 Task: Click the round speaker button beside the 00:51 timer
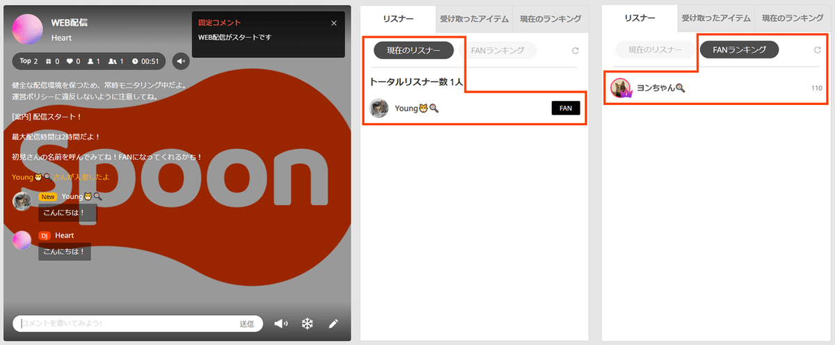pyautogui.click(x=180, y=61)
